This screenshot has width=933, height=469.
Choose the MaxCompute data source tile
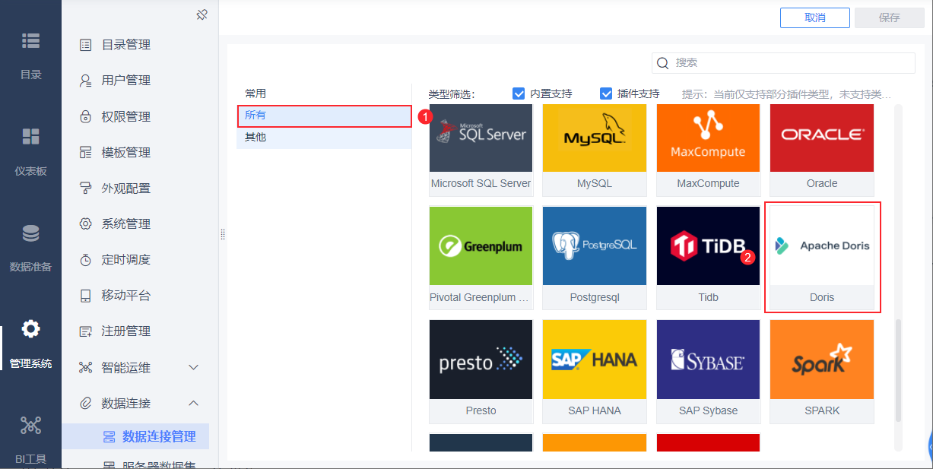click(x=708, y=150)
